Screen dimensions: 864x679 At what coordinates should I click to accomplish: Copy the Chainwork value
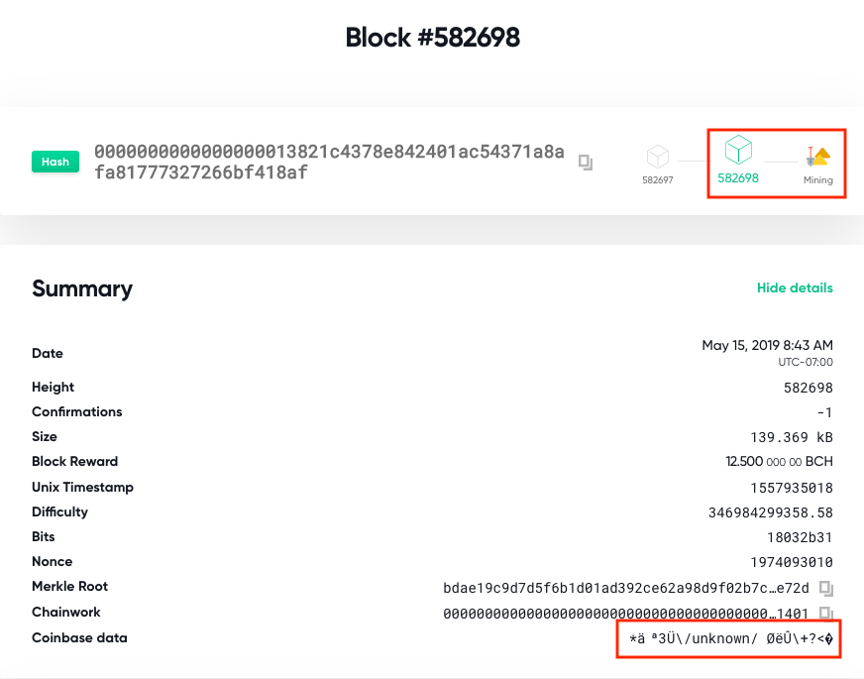(x=826, y=614)
